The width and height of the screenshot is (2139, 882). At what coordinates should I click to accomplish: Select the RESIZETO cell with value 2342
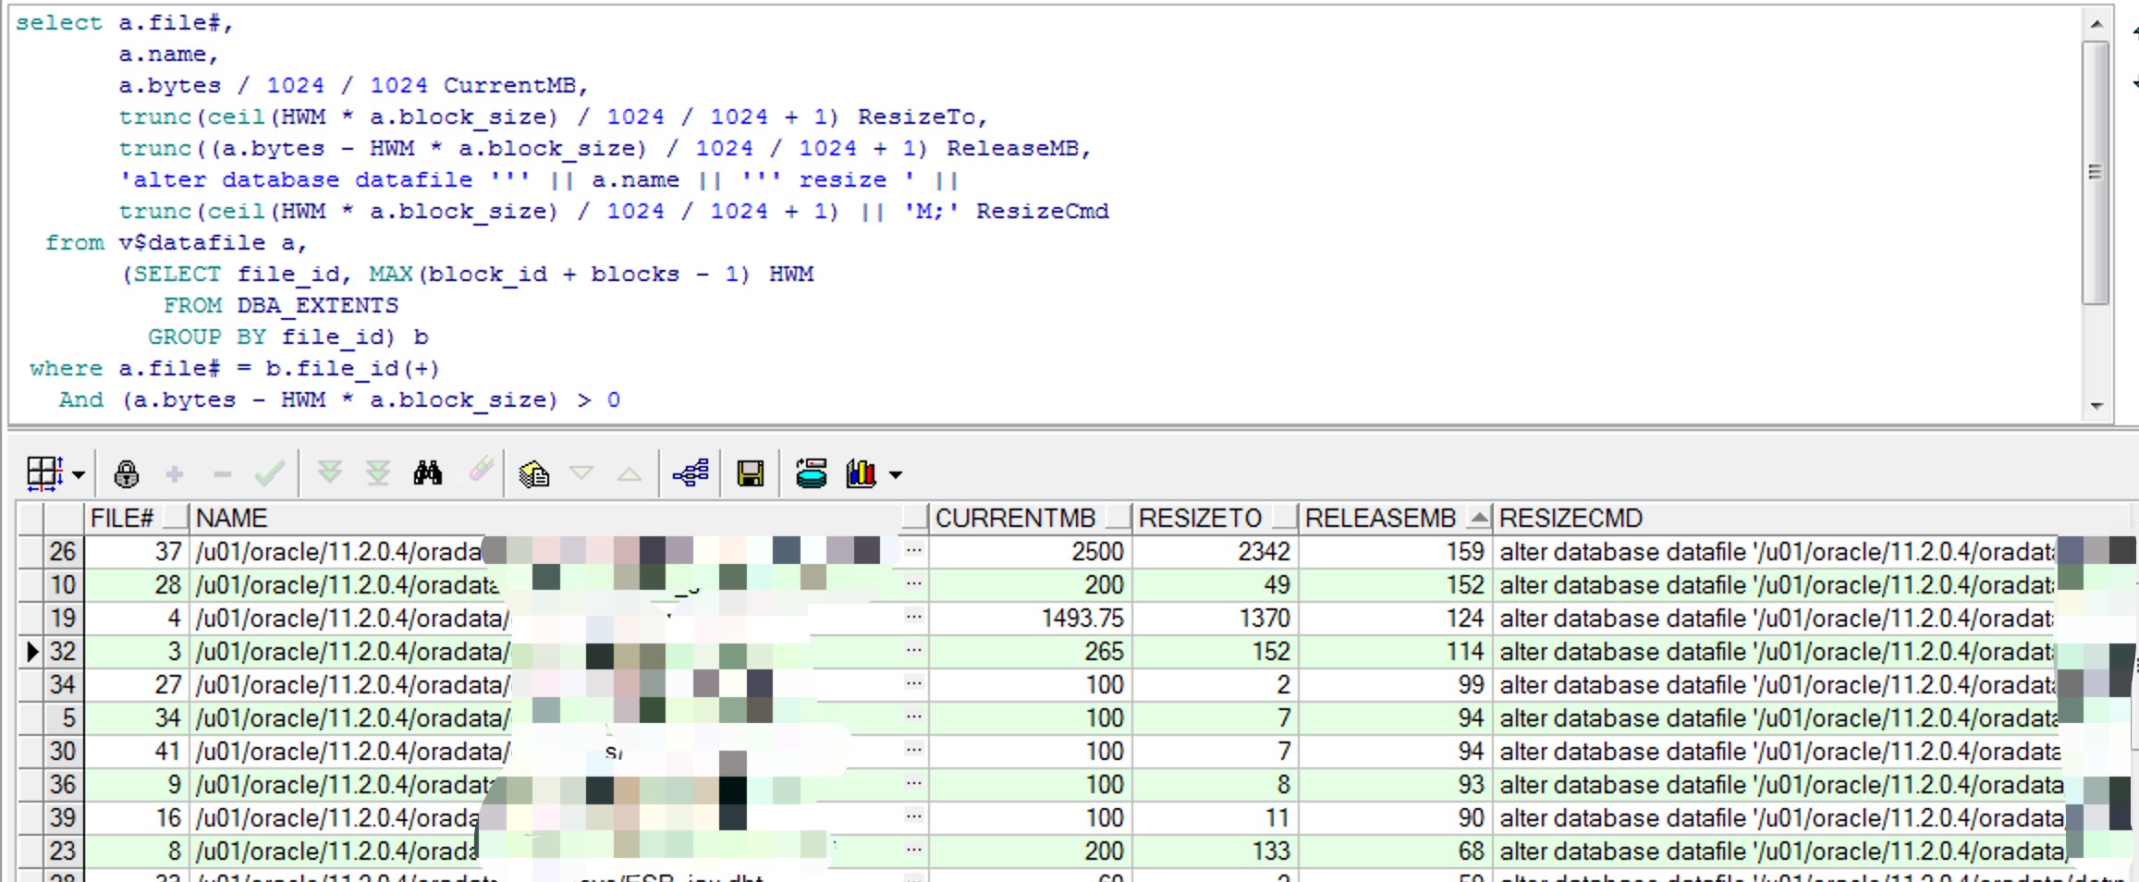(x=1216, y=551)
